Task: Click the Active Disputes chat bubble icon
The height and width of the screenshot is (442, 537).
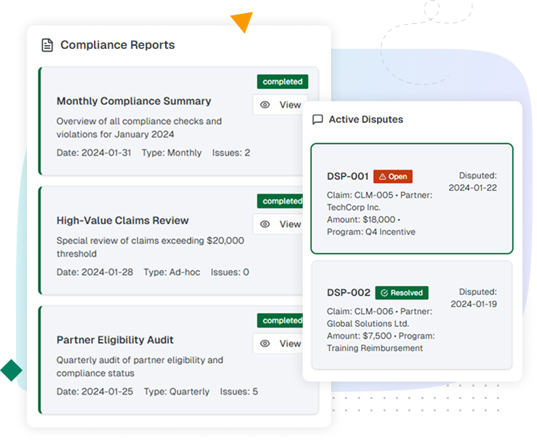Action: pos(318,119)
